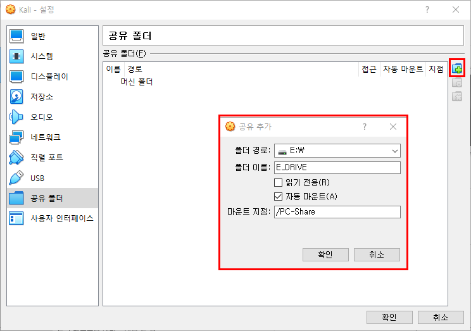Screen dimensions: 471x331
Task: Click the Kali 설정 window help icon
Action: (x=427, y=9)
